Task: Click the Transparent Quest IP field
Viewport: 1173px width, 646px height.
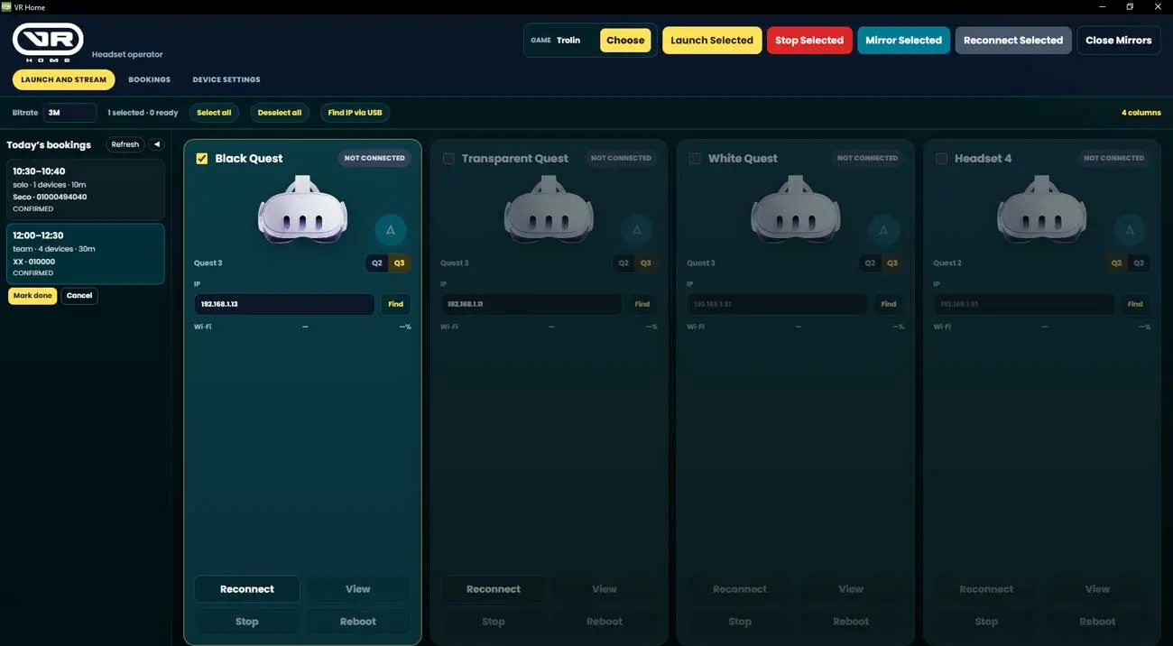Action: (x=531, y=304)
